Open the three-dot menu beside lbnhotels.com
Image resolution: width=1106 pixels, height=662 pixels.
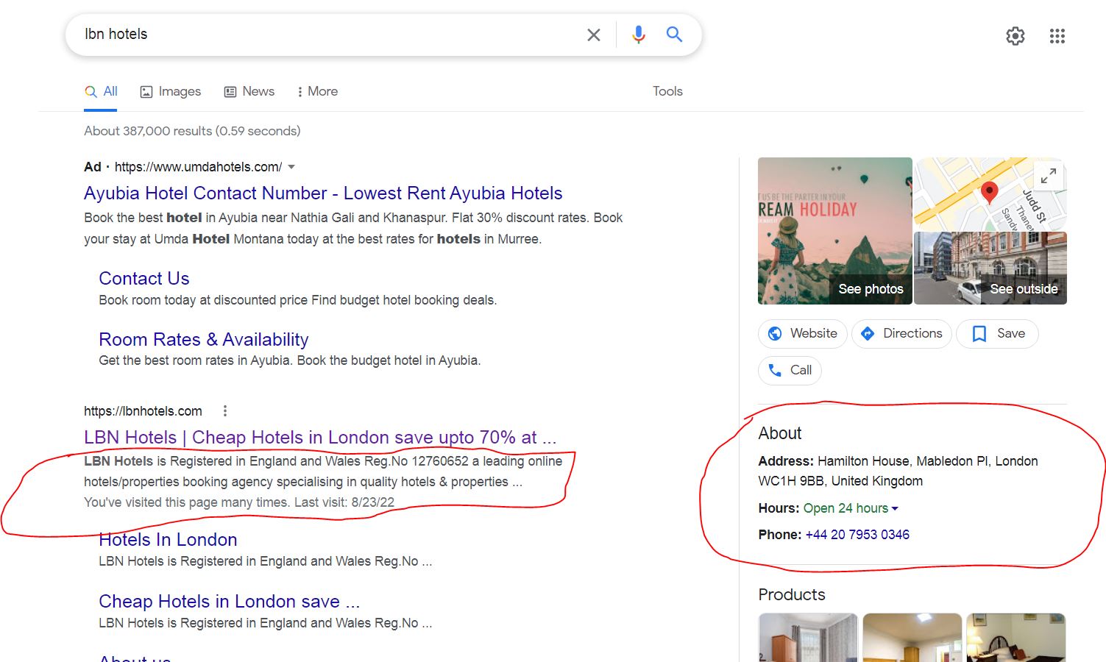tap(225, 411)
